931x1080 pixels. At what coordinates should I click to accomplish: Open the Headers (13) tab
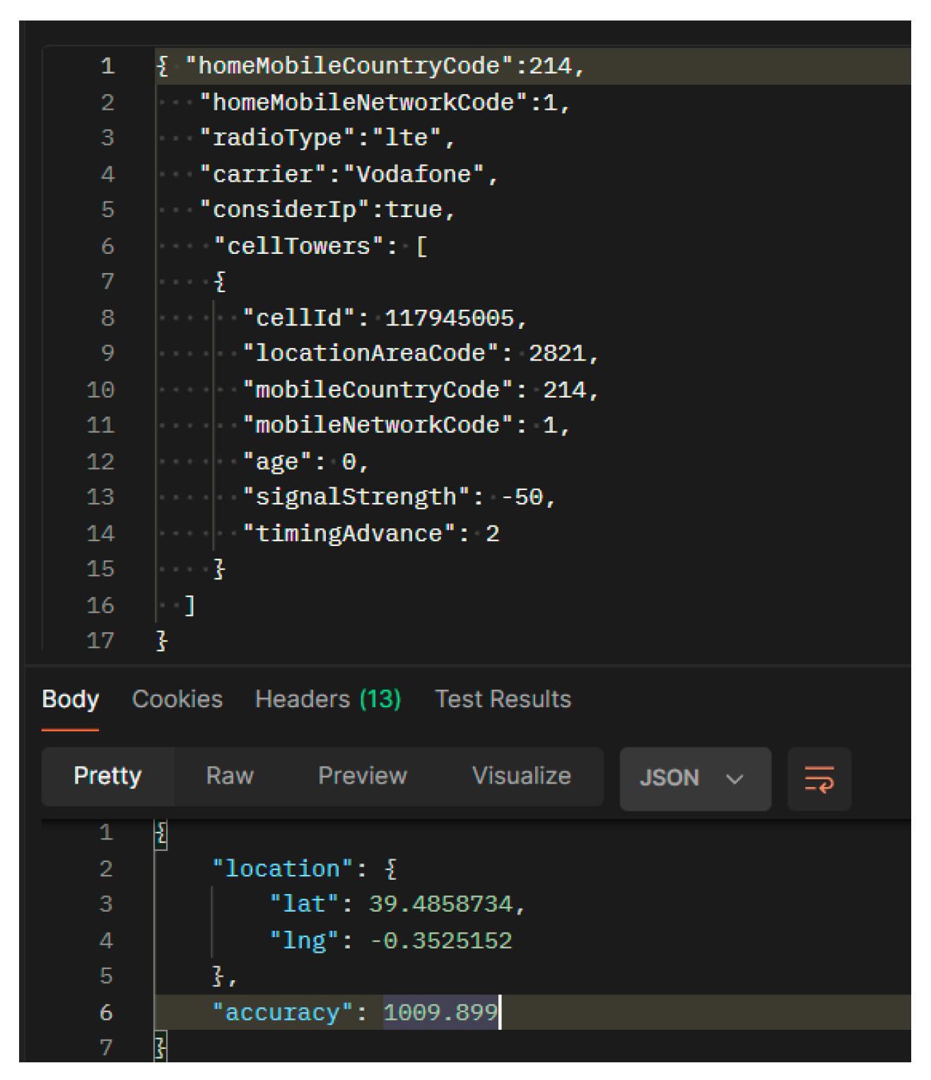[327, 699]
